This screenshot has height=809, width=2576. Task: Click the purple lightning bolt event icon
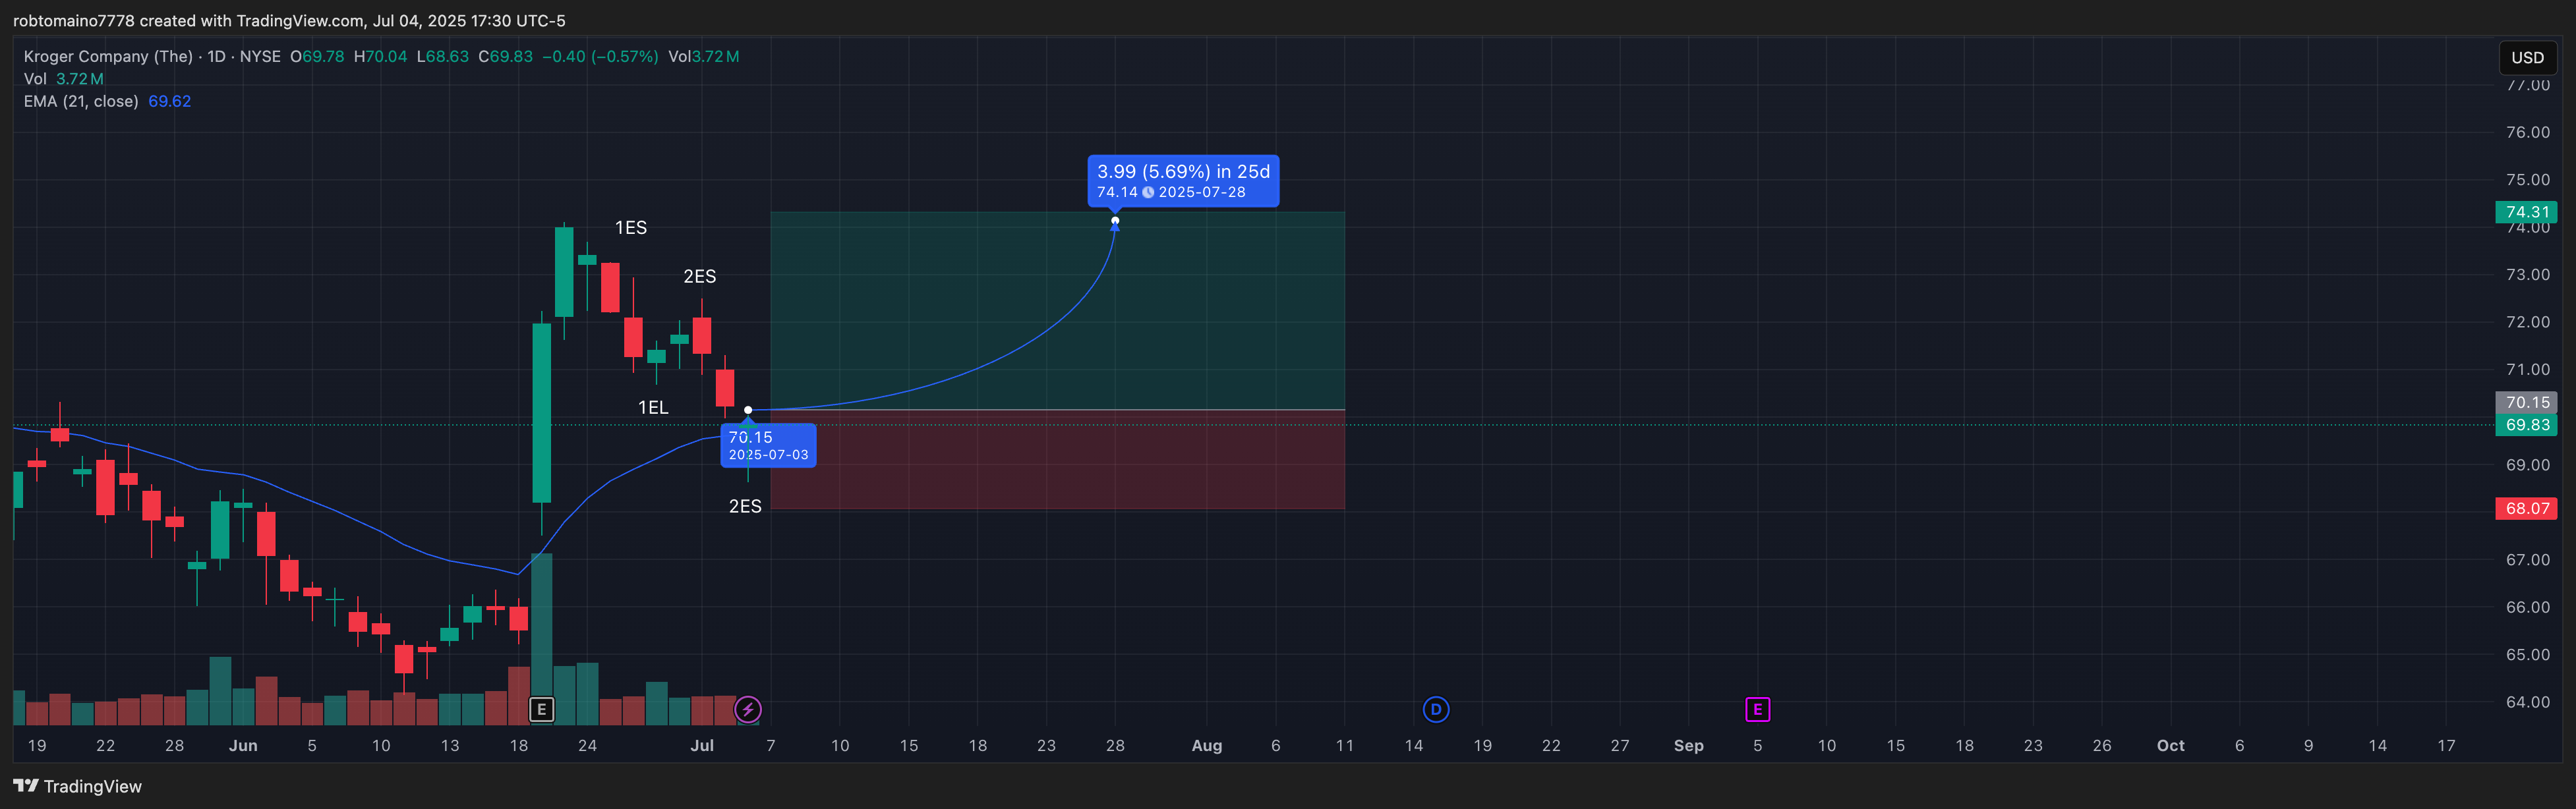[x=747, y=709]
